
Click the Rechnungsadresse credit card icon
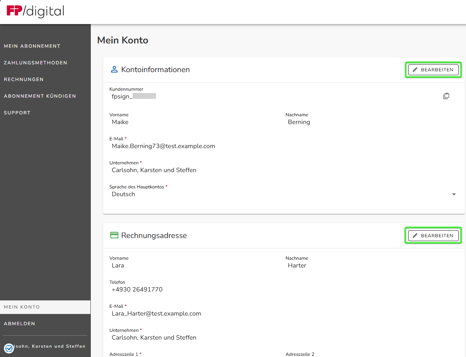114,235
